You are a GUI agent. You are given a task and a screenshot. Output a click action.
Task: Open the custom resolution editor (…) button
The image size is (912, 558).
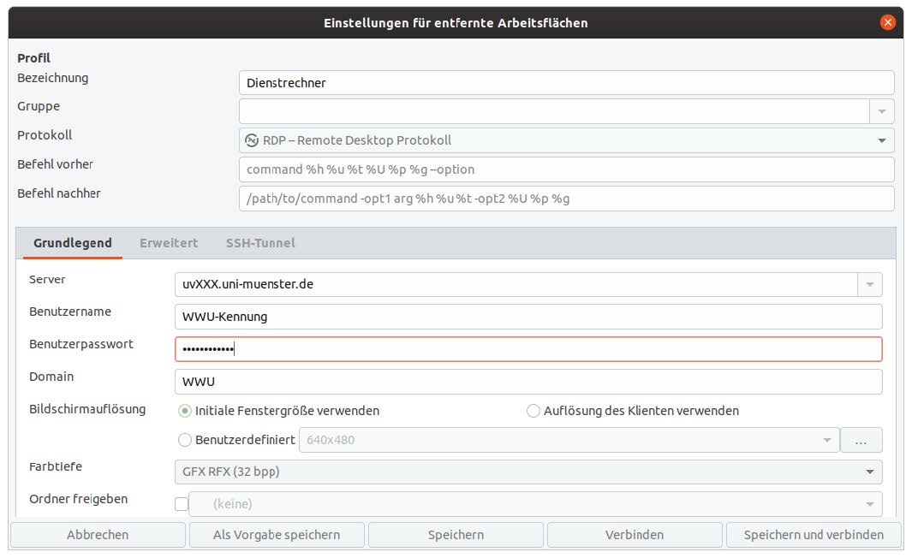[861, 441]
